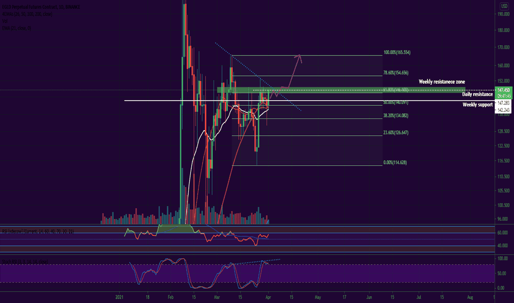Viewport: 514px width, 303px height.
Task: Click the 180.000 price axis label
Action: 504,30
